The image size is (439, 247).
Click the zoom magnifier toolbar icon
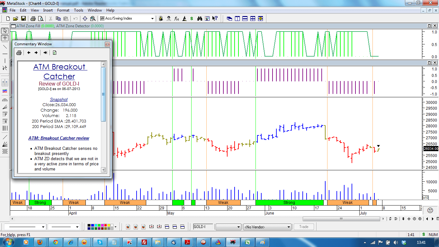pos(93,19)
